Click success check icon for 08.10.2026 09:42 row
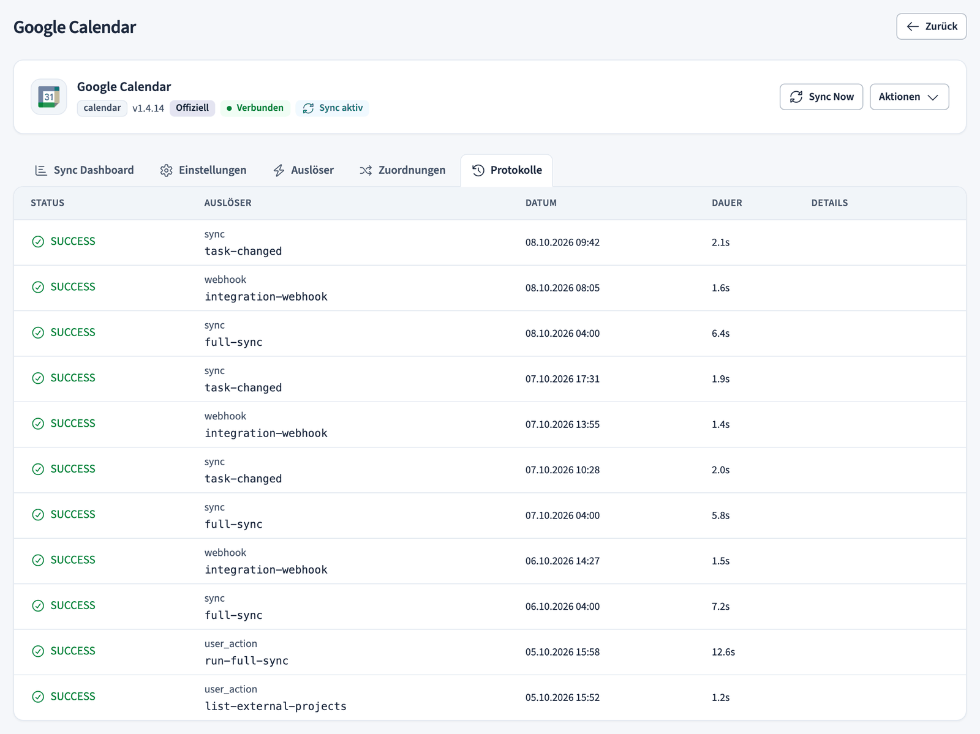The image size is (980, 734). 38,242
